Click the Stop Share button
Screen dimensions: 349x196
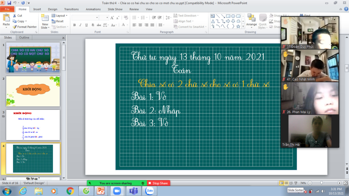(x=158, y=183)
